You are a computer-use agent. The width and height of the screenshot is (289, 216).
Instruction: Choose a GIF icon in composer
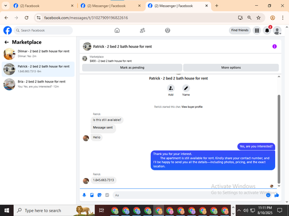[107, 195]
